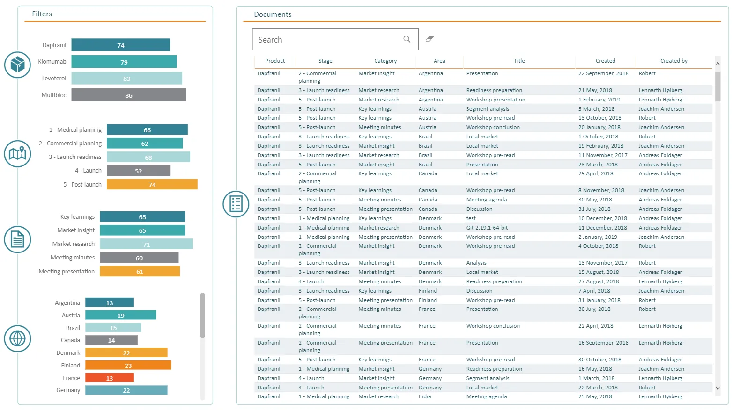Click the category document icon

(17, 239)
